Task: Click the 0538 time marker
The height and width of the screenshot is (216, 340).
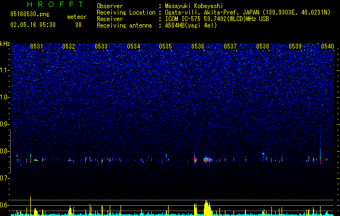Action: tap(263, 46)
